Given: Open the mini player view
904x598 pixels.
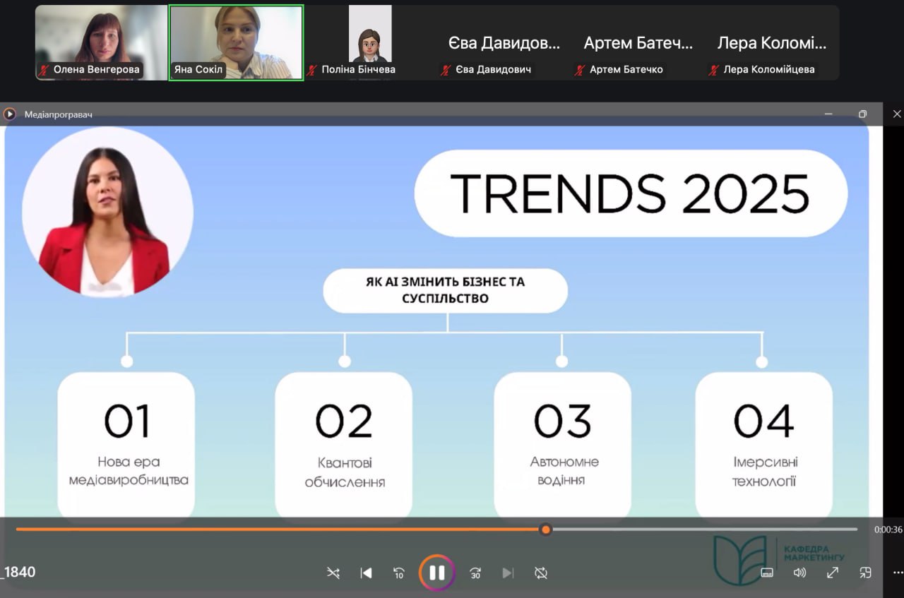Looking at the screenshot, I should point(865,573).
